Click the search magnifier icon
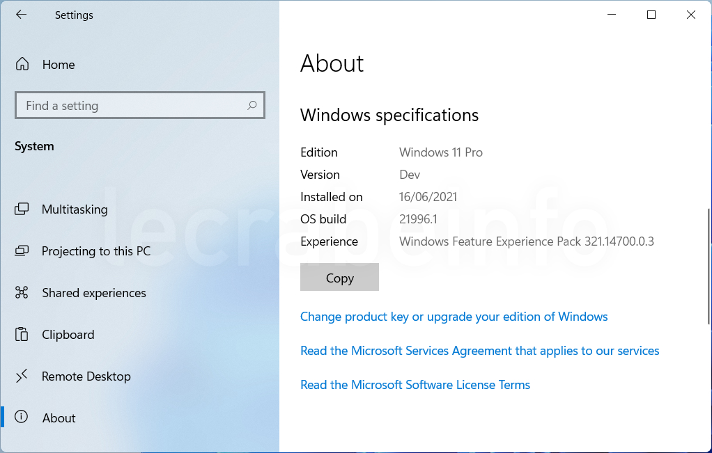The height and width of the screenshot is (453, 712). point(251,106)
